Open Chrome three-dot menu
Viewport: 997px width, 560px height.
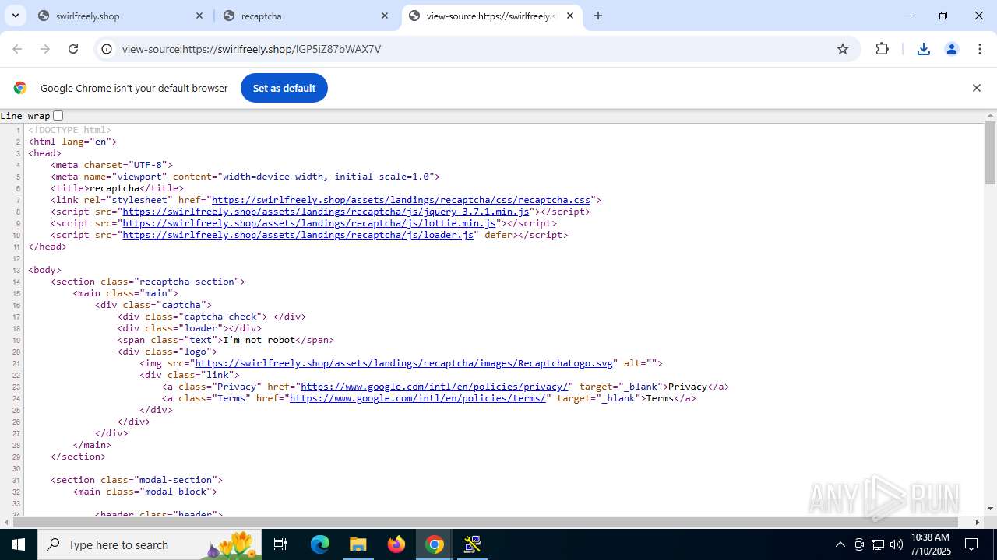980,49
